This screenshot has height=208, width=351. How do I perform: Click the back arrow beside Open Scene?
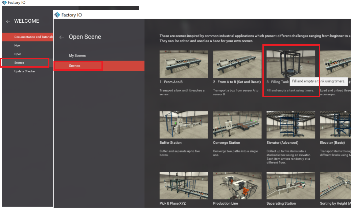[x=62, y=37]
